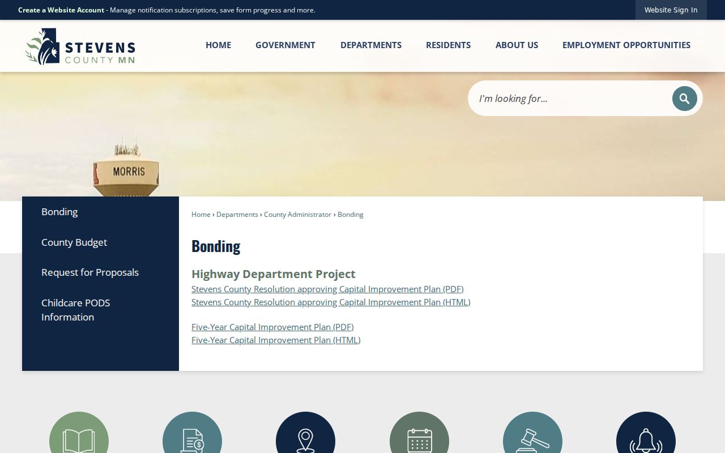Open the map pin icon quick link

point(305,433)
